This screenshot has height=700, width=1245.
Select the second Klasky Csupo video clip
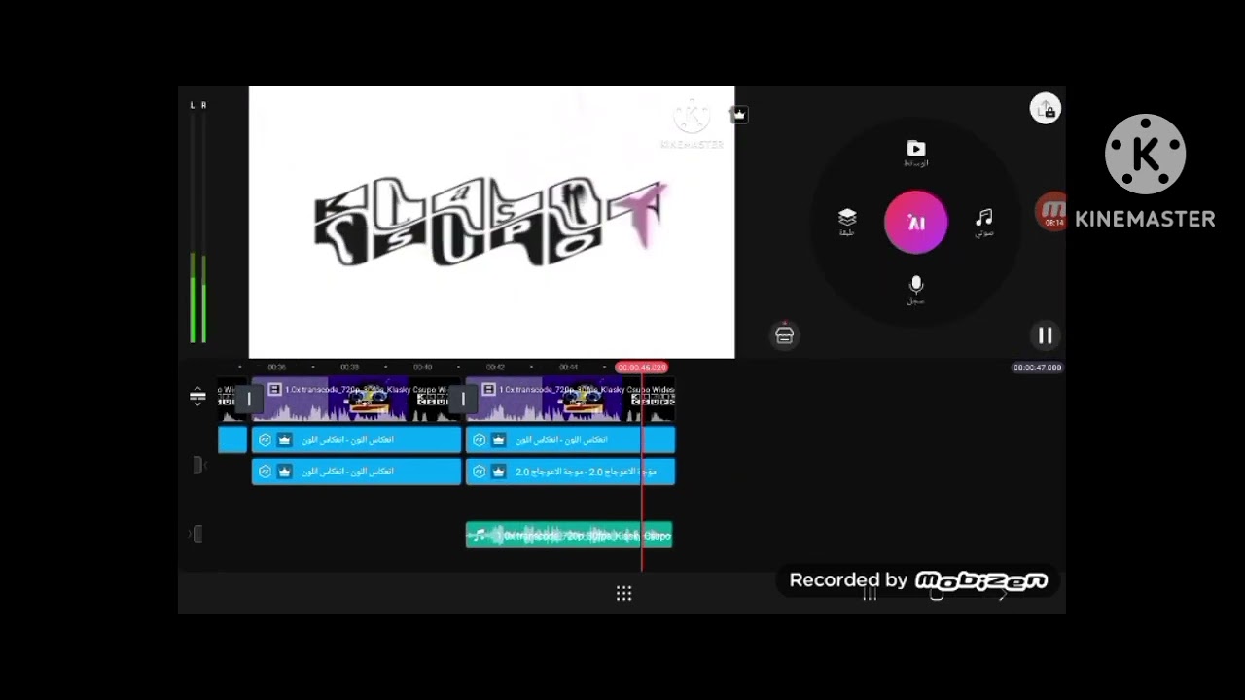[570, 399]
